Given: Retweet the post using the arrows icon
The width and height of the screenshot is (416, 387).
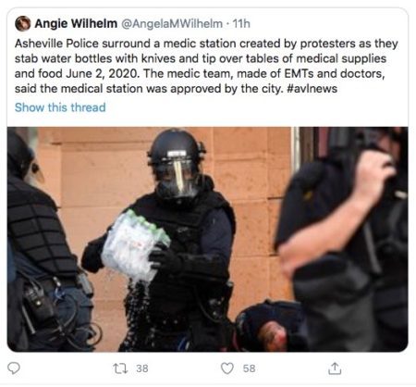Looking at the screenshot, I should click(x=120, y=368).
